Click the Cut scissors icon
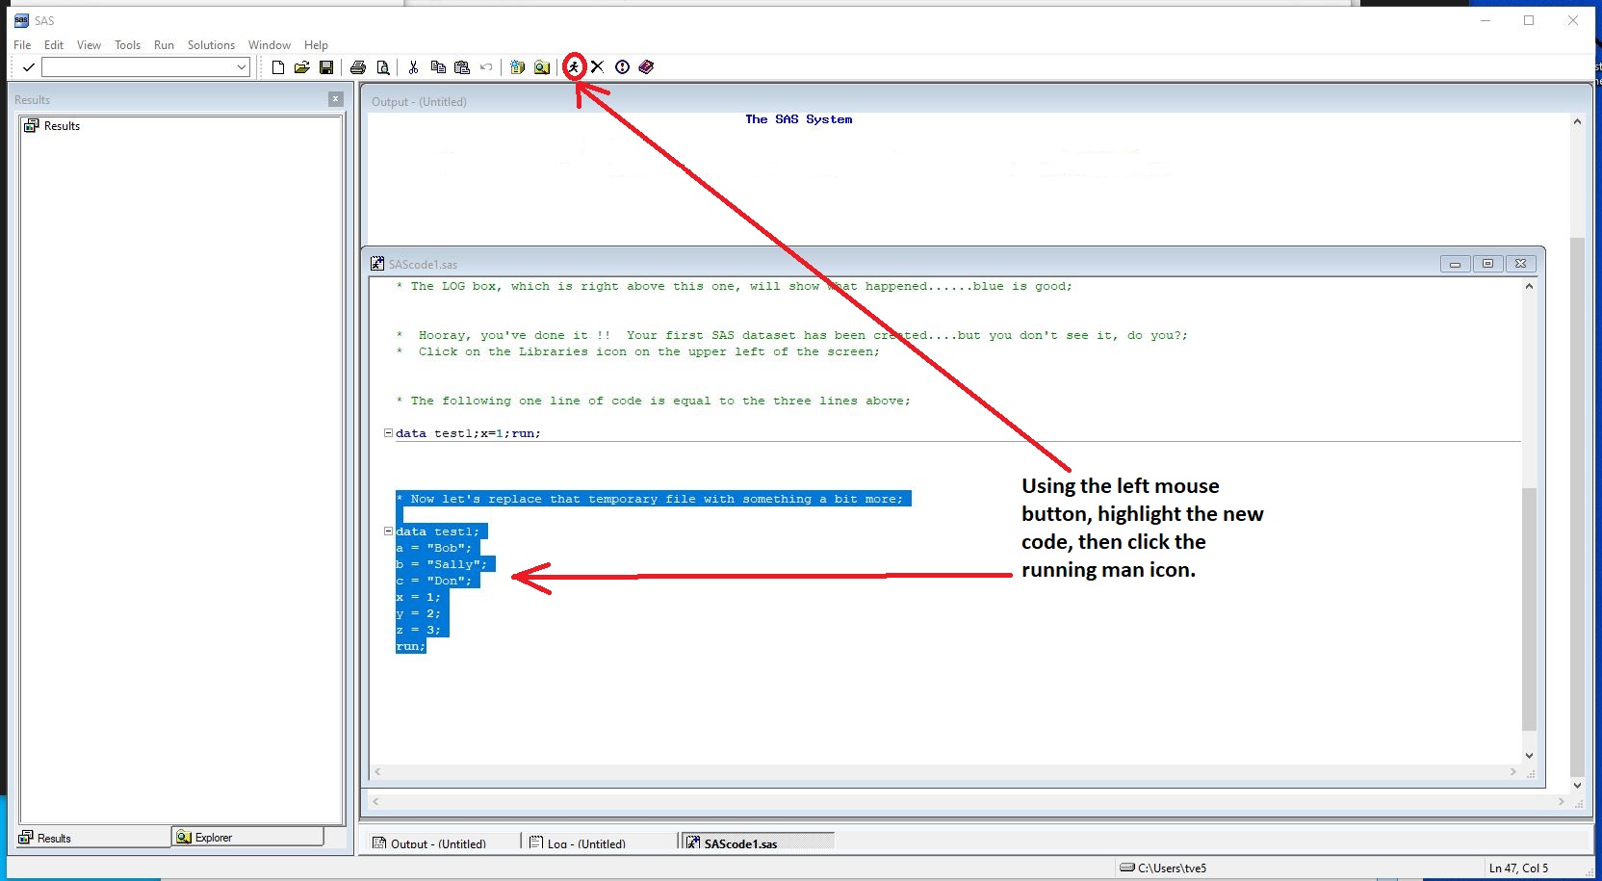The image size is (1602, 881). tap(413, 67)
